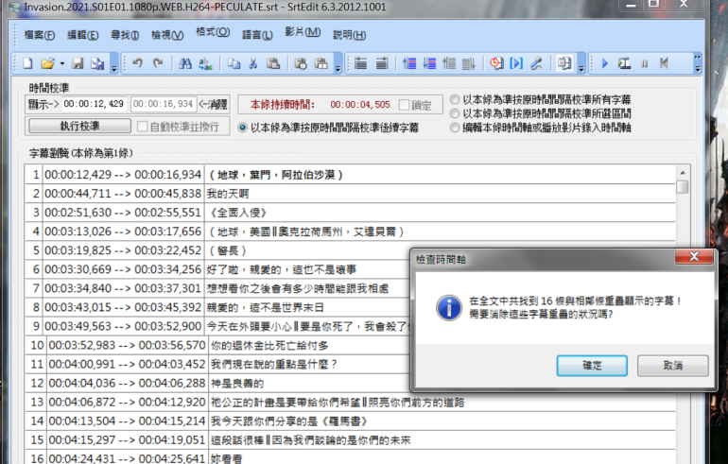This screenshot has width=728, height=464.
Task: Click the red clock timing icon
Action: pyautogui.click(x=496, y=63)
